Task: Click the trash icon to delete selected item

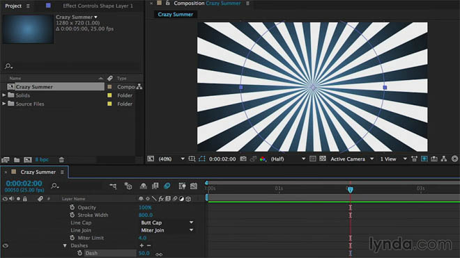Action: (x=61, y=160)
